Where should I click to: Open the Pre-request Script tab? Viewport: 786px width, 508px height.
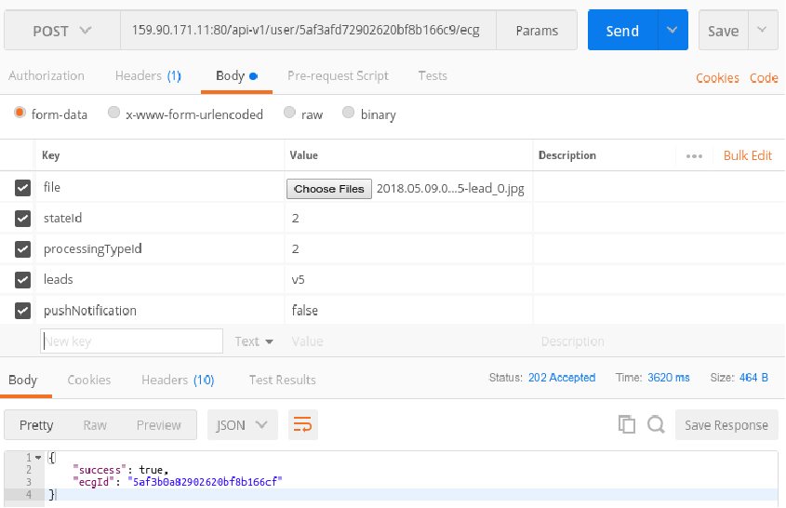338,75
